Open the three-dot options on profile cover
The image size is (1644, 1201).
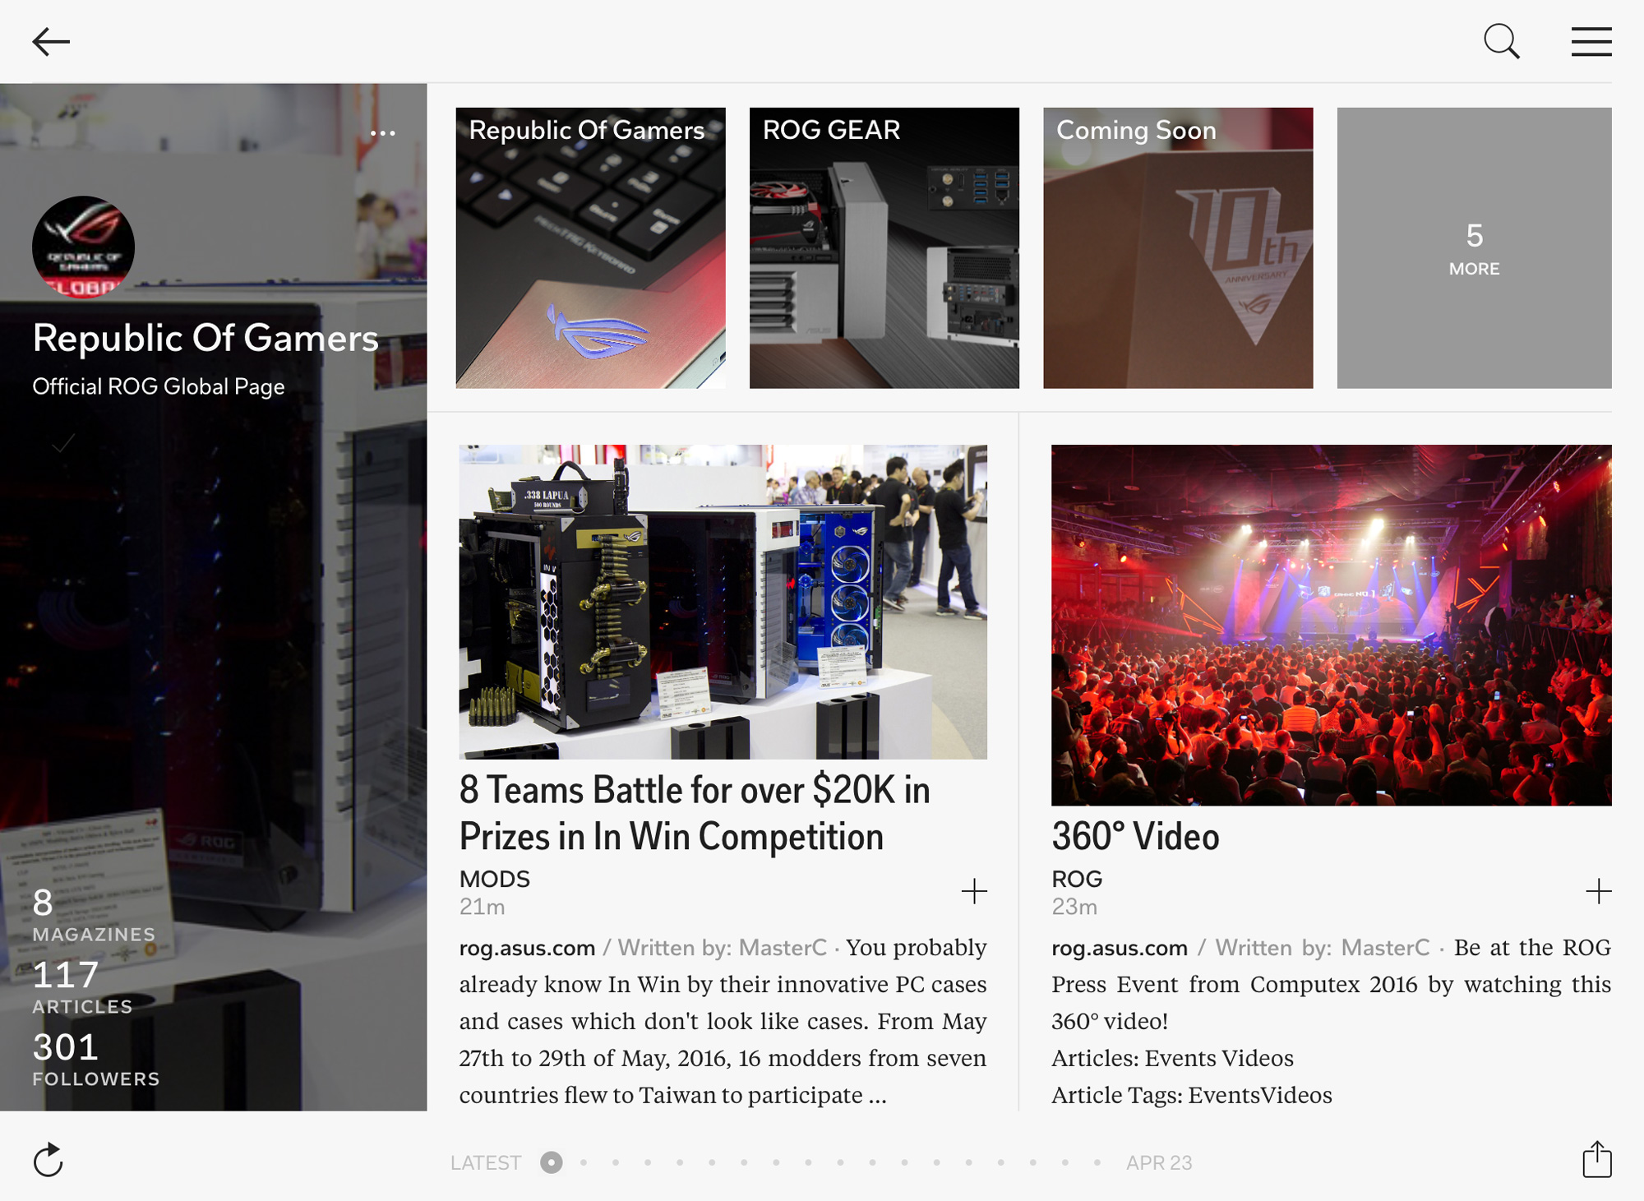382,132
